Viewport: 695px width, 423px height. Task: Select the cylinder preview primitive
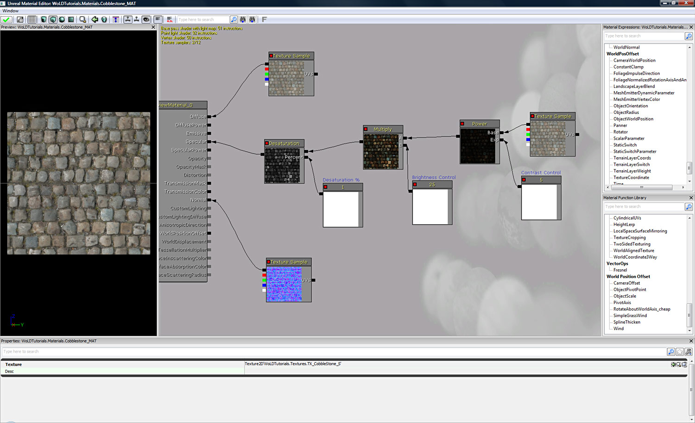[x=43, y=19]
